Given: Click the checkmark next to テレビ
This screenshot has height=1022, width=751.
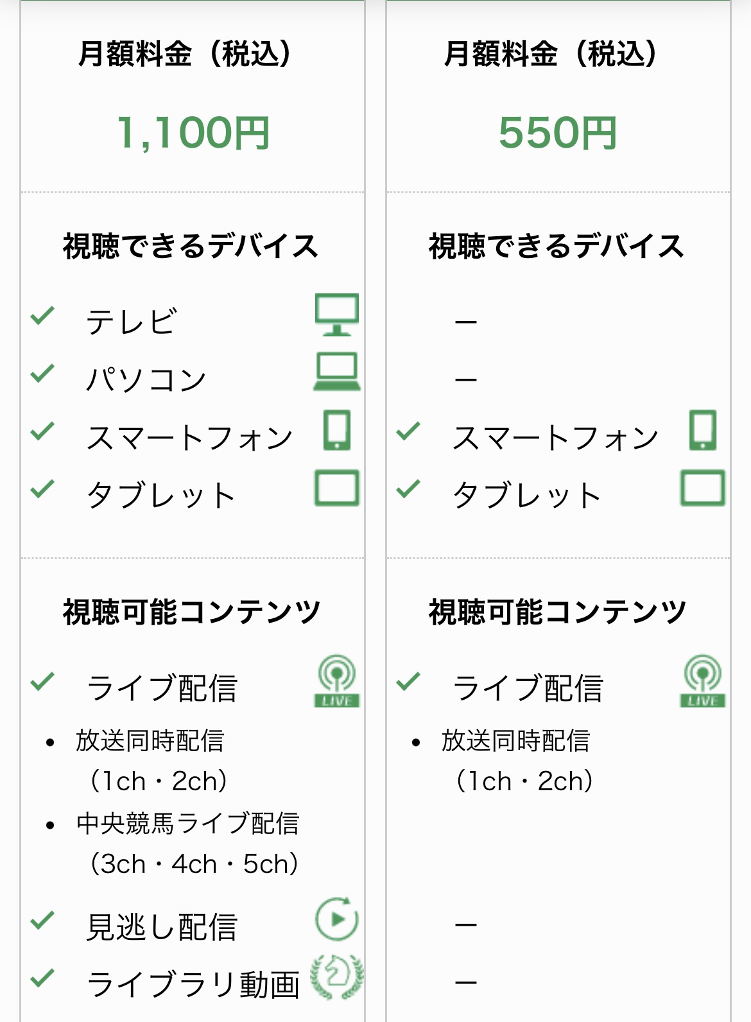Looking at the screenshot, I should [42, 315].
